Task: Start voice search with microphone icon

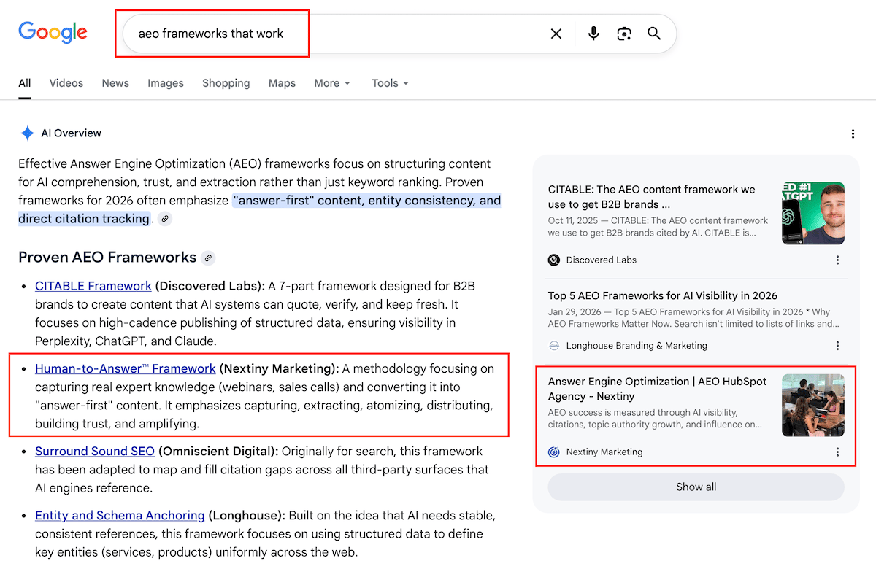Action: pyautogui.click(x=593, y=34)
